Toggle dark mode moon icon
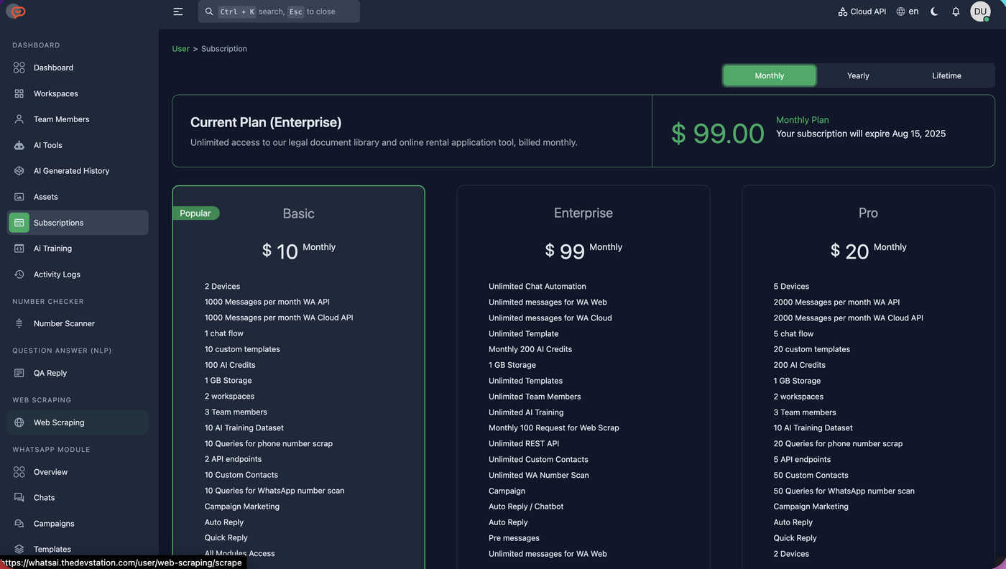The height and width of the screenshot is (569, 1006). (x=934, y=11)
